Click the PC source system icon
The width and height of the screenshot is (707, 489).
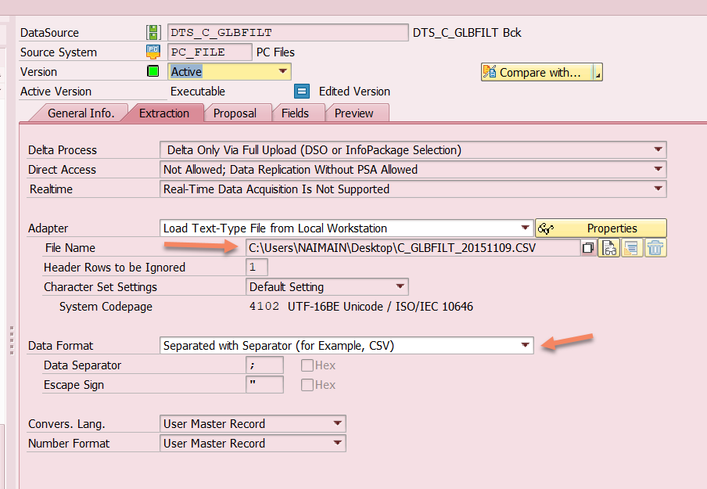(x=153, y=52)
